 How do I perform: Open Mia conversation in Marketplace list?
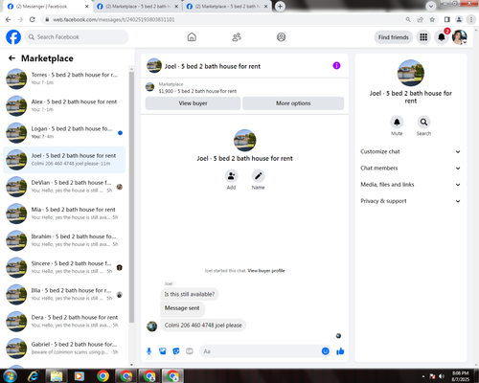point(64,214)
